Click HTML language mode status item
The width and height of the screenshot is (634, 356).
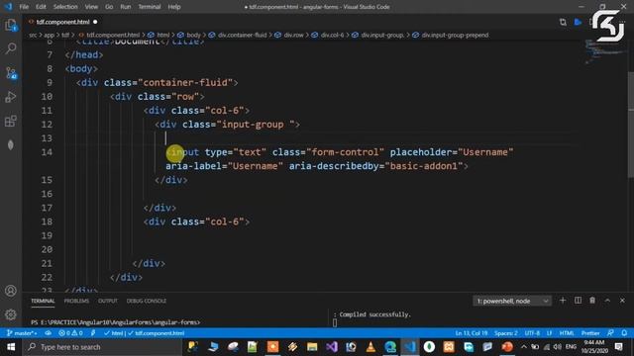coord(567,333)
